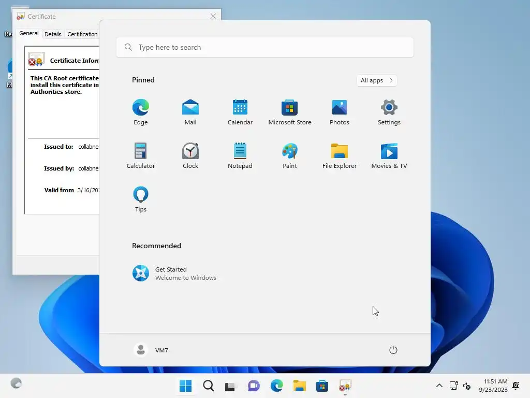Open the Clock app
The width and height of the screenshot is (530, 398).
click(x=190, y=155)
